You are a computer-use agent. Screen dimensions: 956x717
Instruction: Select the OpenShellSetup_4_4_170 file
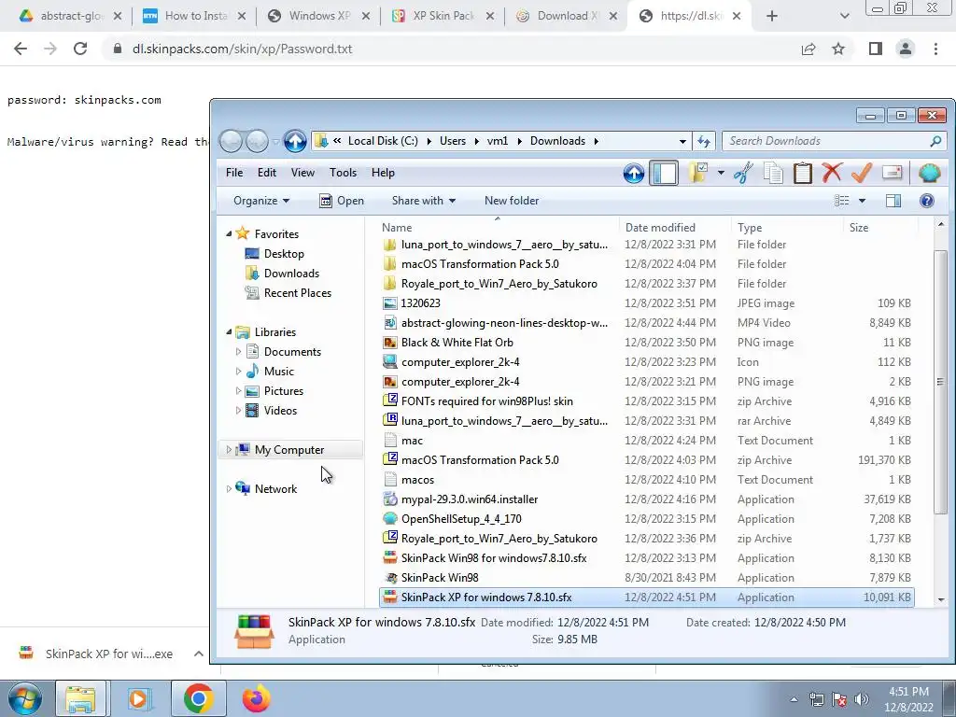pos(461,519)
